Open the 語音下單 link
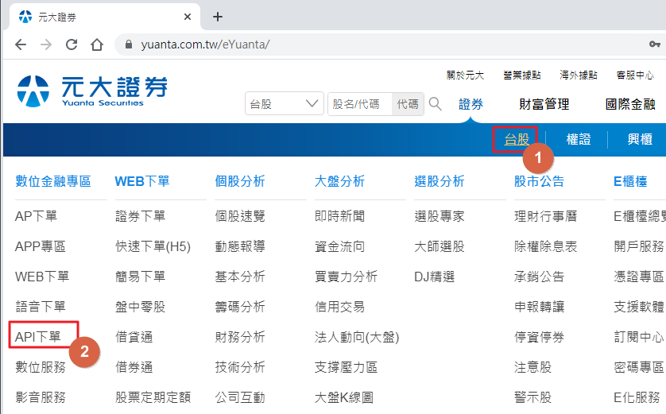This screenshot has height=414, width=666. 41,307
